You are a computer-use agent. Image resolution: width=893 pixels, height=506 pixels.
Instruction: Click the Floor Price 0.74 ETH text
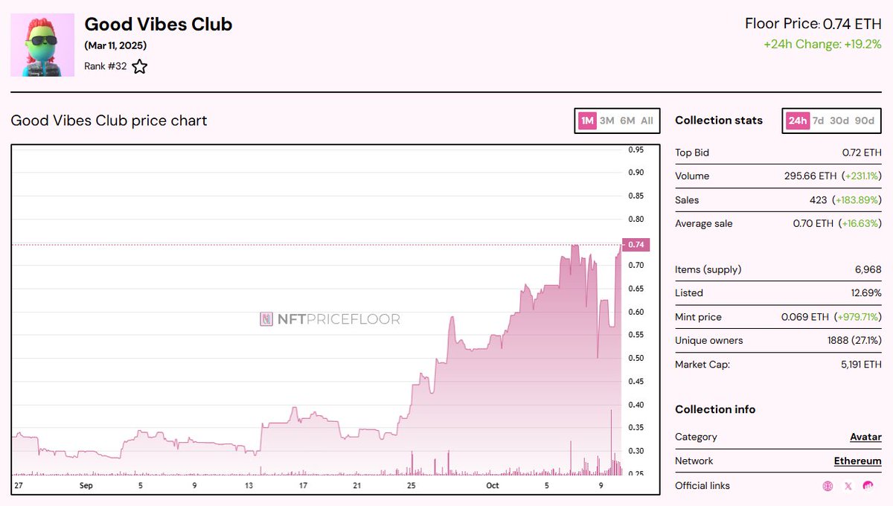click(x=813, y=24)
